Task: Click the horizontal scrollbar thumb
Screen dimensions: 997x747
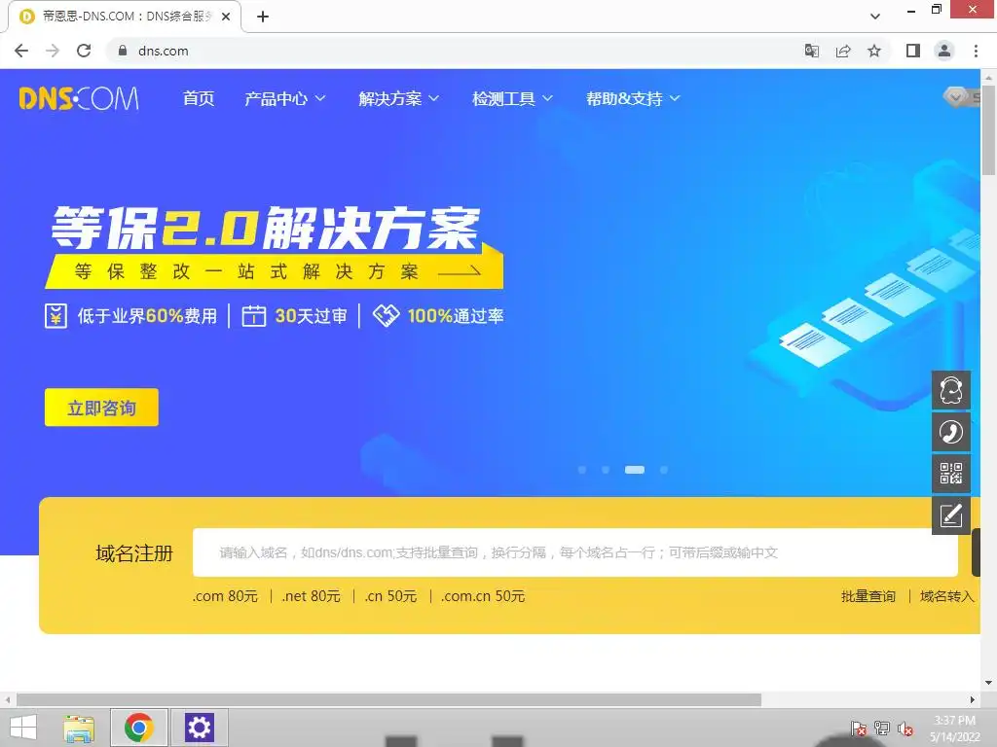Action: pyautogui.click(x=388, y=700)
